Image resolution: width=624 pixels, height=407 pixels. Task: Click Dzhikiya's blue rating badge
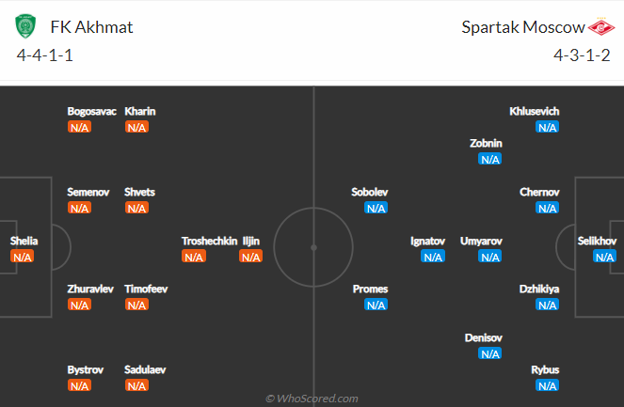[547, 305]
